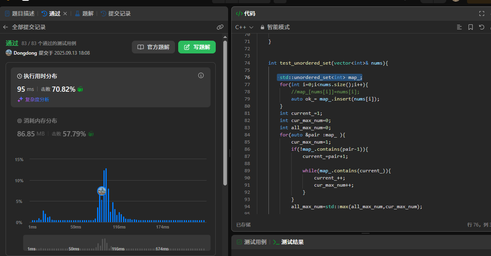Viewport: 491px width, 256px height.
Task: Switch to the 测试结果 tab
Action: [288, 242]
